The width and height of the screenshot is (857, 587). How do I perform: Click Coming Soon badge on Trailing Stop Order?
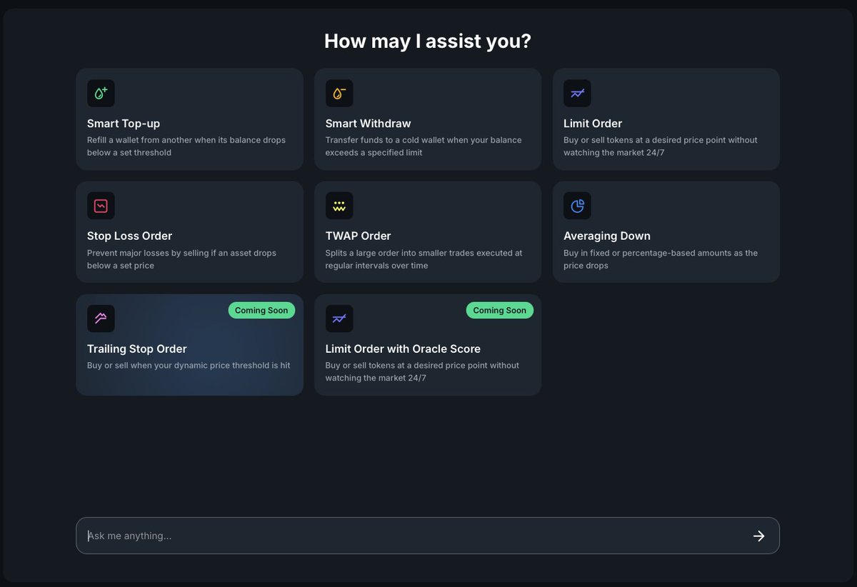[x=261, y=310]
